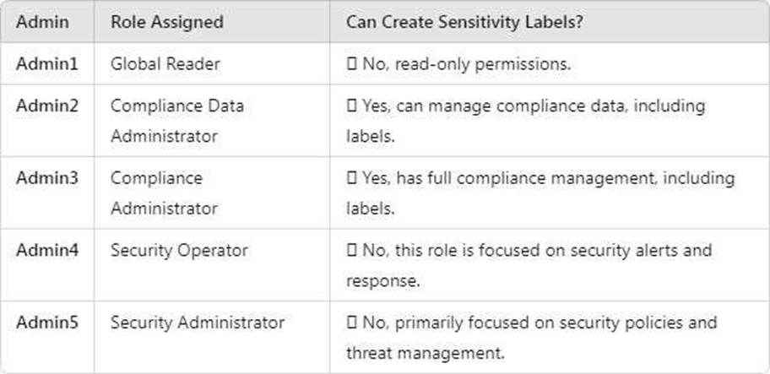Image resolution: width=770 pixels, height=374 pixels.
Task: Select the 'Compliance Data Administrator' role text
Action: (177, 121)
